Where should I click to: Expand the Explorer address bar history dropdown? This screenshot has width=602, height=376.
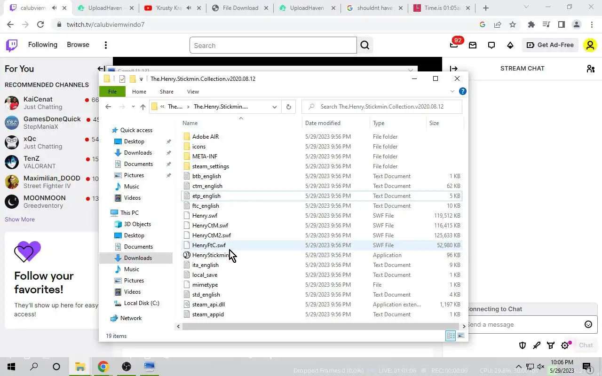(275, 107)
